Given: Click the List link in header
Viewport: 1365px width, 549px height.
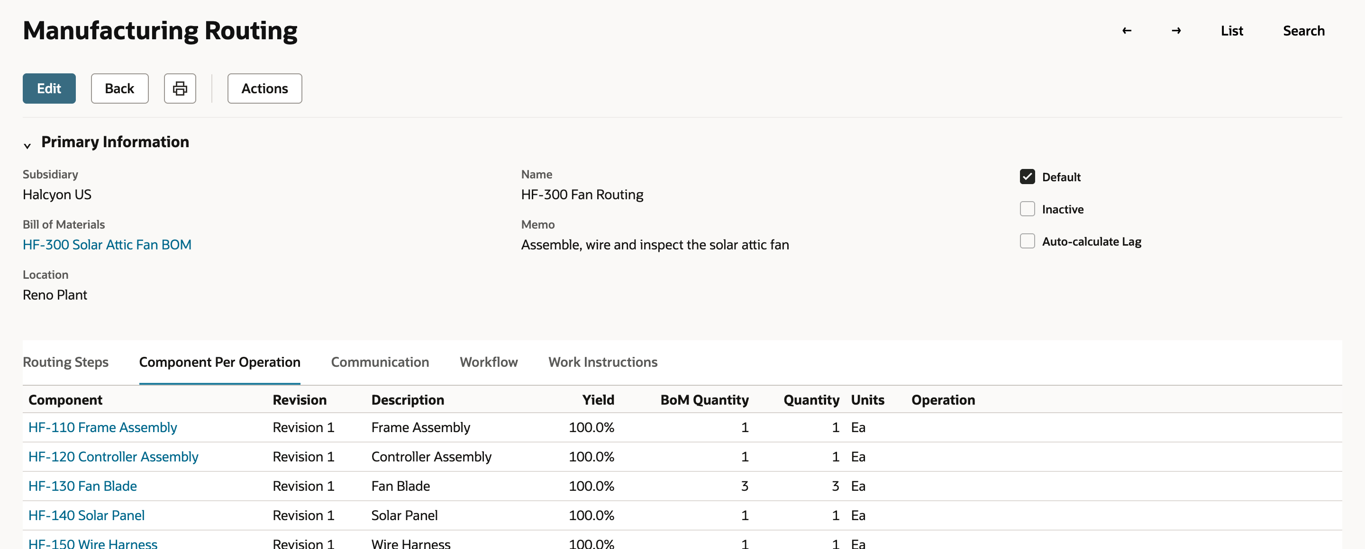Looking at the screenshot, I should coord(1231,31).
